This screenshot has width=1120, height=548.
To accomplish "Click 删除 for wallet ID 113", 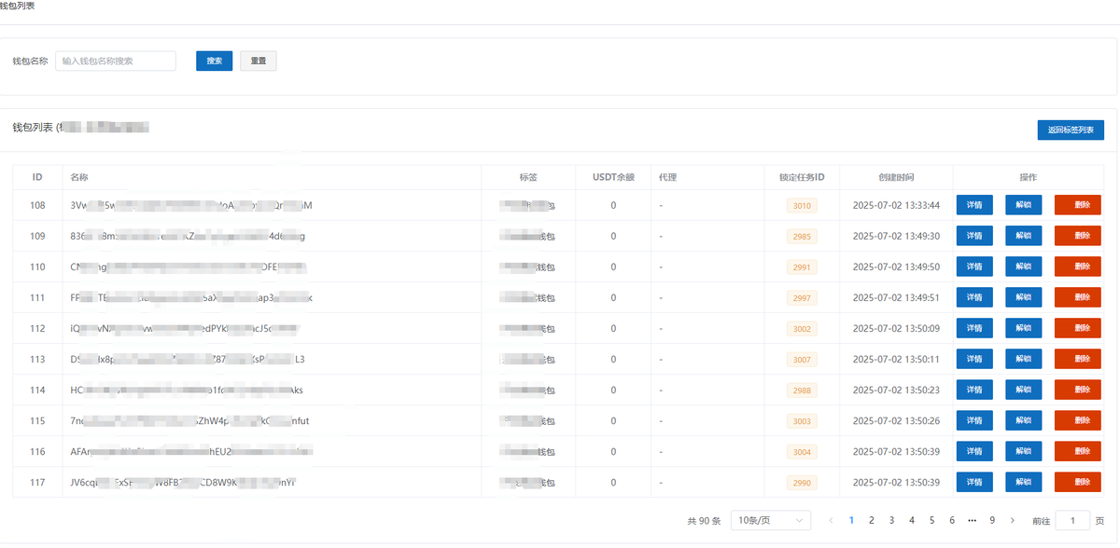I will pos(1078,359).
